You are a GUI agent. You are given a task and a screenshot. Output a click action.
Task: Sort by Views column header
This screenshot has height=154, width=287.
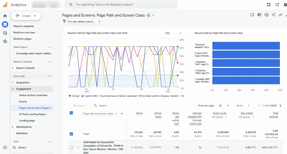(x=139, y=113)
